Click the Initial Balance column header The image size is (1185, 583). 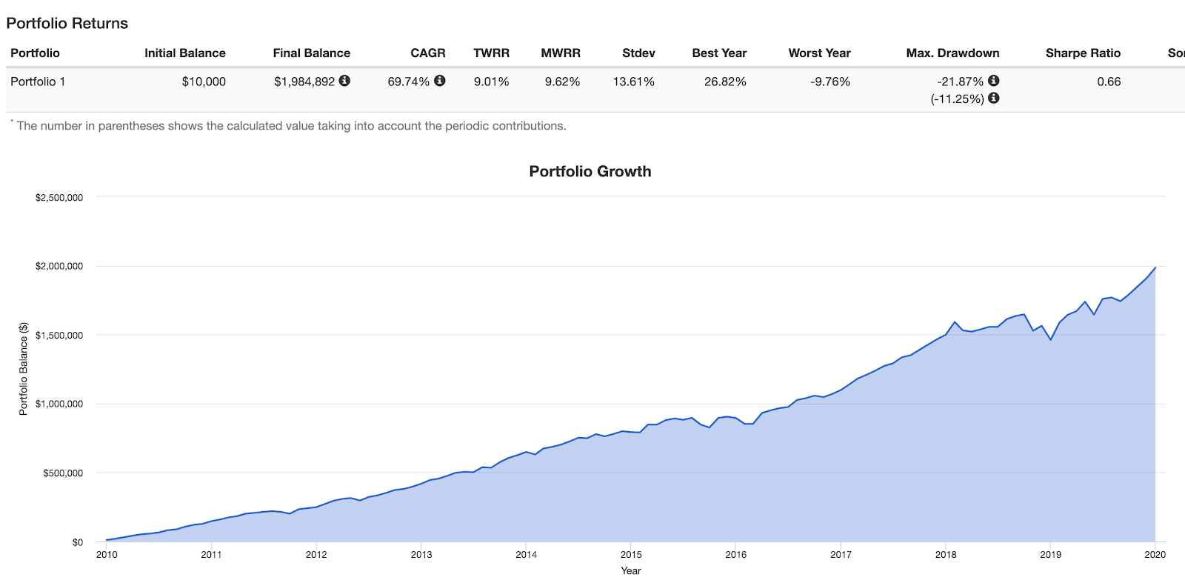(x=185, y=53)
